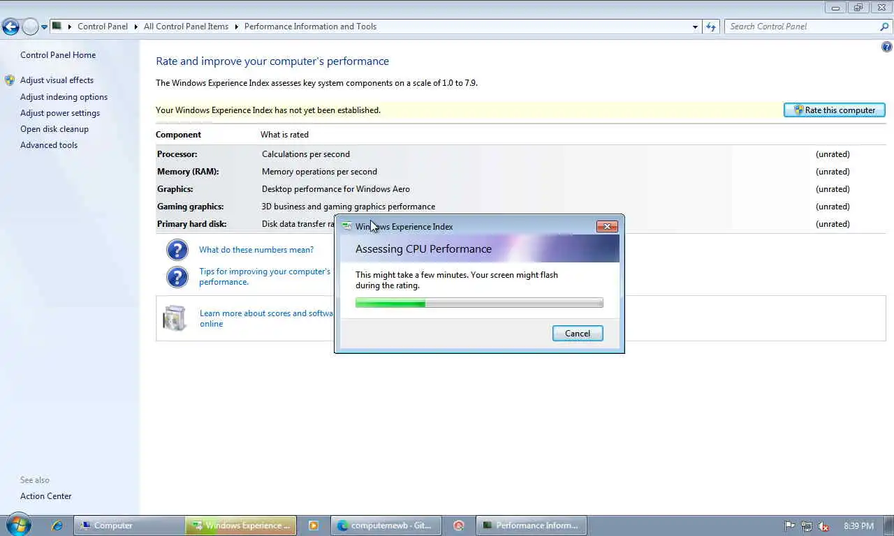
Task: Open the Start menu orb
Action: click(18, 525)
